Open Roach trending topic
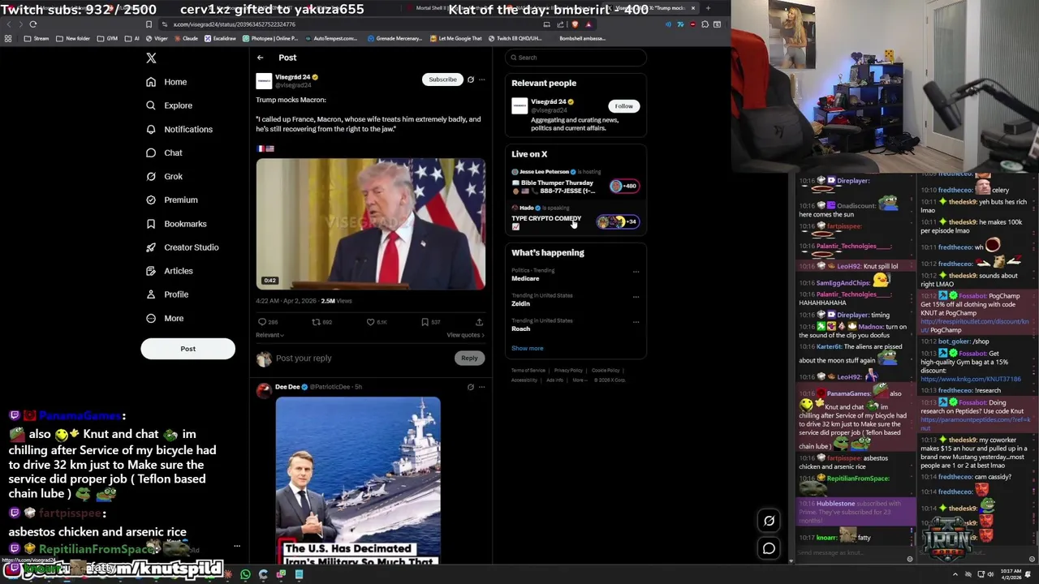This screenshot has width=1039, height=584. coord(520,328)
